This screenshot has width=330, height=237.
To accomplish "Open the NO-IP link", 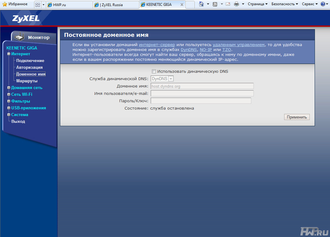I will pos(206,50).
